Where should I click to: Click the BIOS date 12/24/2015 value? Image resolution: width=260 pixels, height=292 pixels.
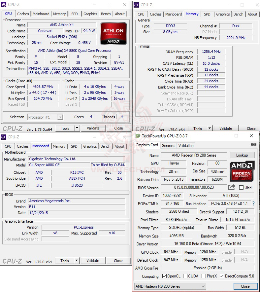(x=77, y=213)
